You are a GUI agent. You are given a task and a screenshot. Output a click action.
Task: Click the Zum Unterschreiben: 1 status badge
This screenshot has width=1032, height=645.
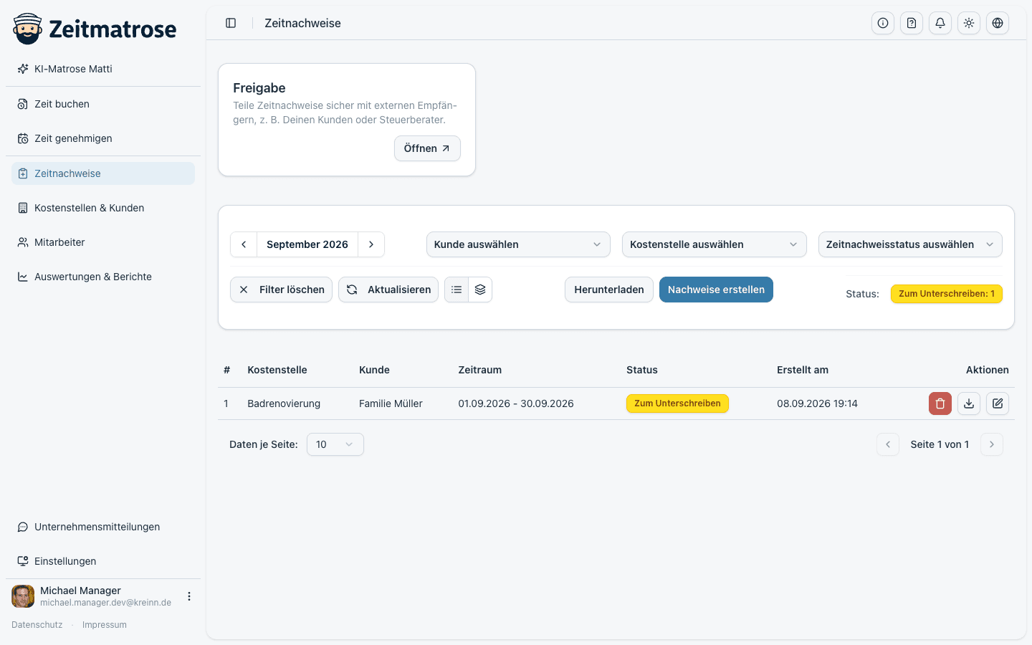coord(947,294)
